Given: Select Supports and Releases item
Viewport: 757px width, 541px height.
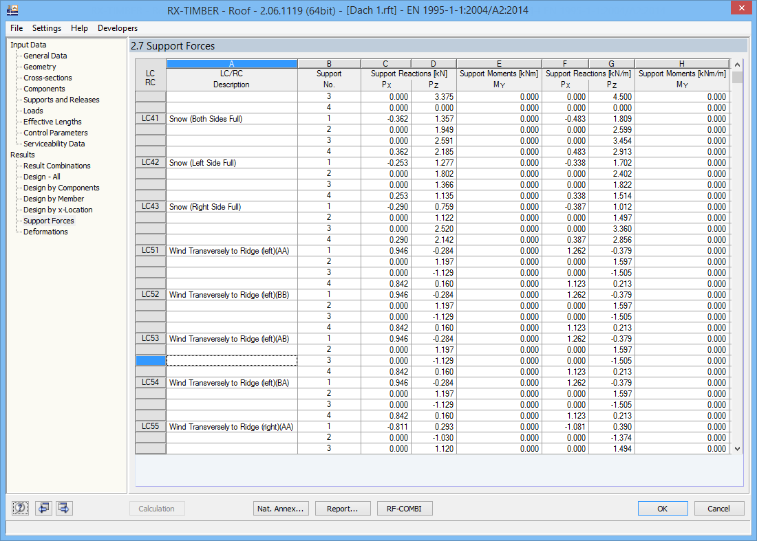Looking at the screenshot, I should point(61,100).
